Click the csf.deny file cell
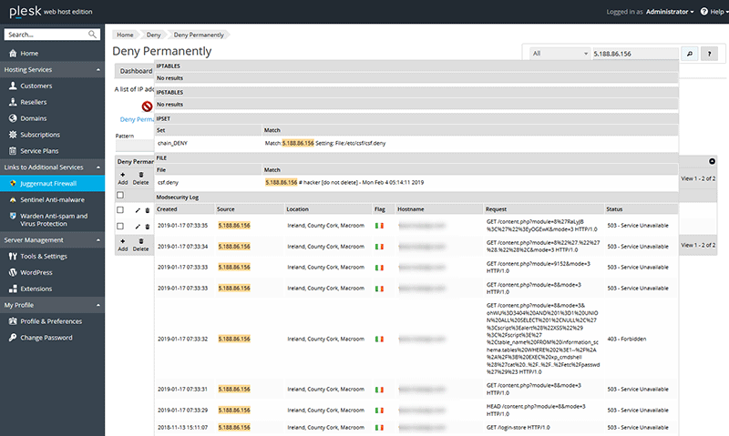The height and width of the screenshot is (436, 729). click(x=168, y=182)
